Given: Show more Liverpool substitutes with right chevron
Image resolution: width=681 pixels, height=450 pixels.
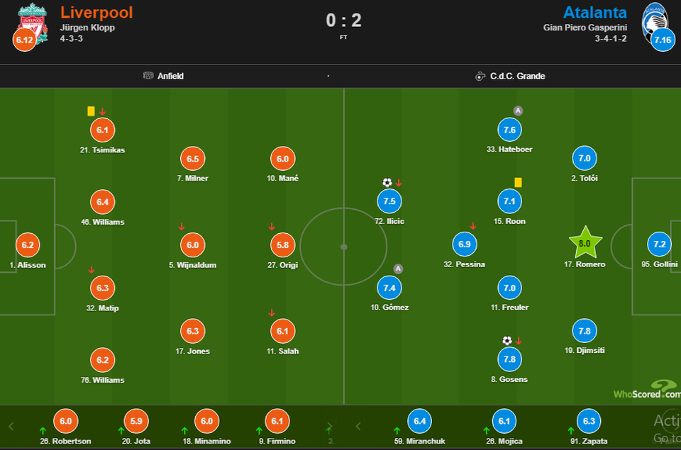Looking at the screenshot, I should click(x=330, y=427).
